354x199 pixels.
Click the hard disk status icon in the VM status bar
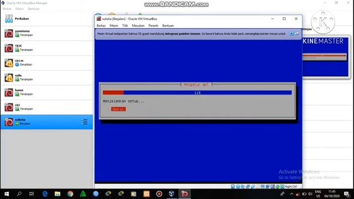[x=233, y=187]
